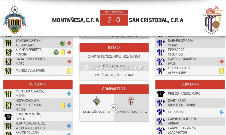
Task: Click blue arrow beside Montoya Chacon, Manel
Action: 69,94
